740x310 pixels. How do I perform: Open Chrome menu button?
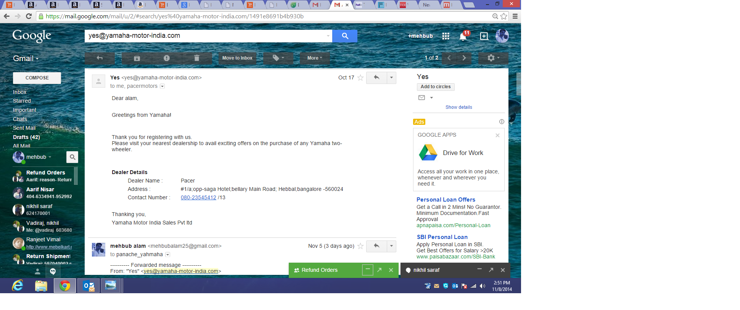[x=515, y=16]
